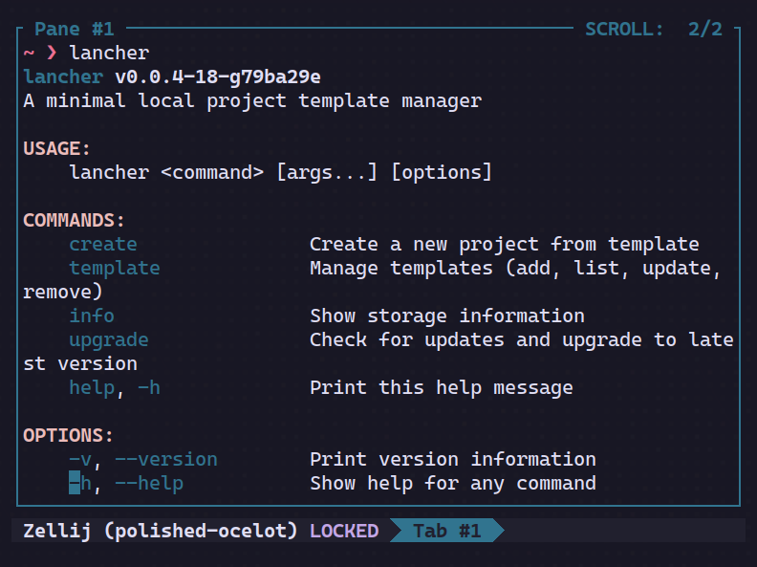Viewport: 757px width, 567px height.
Task: Click the 'help, -h' command entry
Action: [114, 387]
